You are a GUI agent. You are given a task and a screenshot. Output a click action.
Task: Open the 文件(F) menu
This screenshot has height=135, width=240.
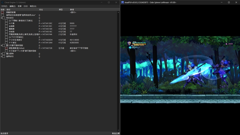(4, 6)
